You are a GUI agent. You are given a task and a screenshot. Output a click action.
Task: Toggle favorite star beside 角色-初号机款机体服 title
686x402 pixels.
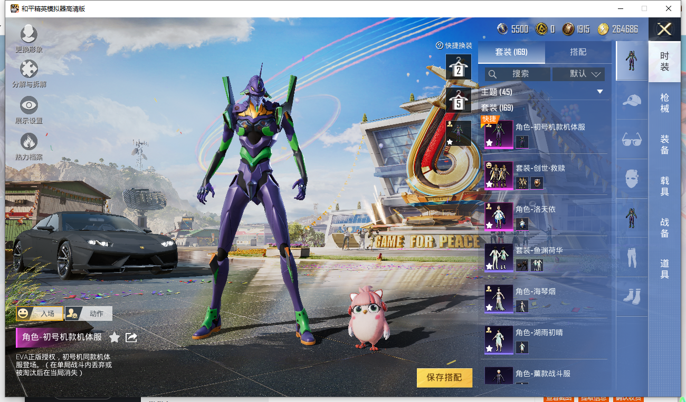[x=115, y=337]
